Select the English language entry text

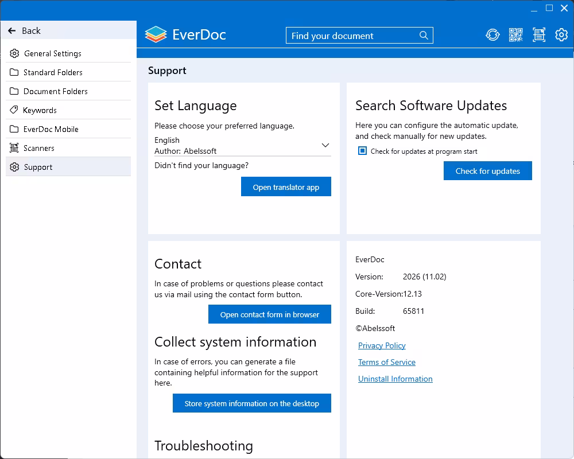(x=167, y=140)
